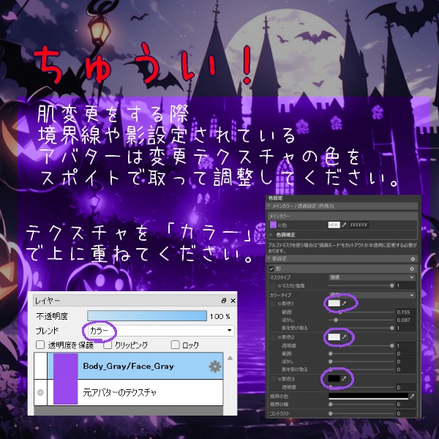Use the eyedropper next to 影色1 swatch
439x439 pixels.
345,303
